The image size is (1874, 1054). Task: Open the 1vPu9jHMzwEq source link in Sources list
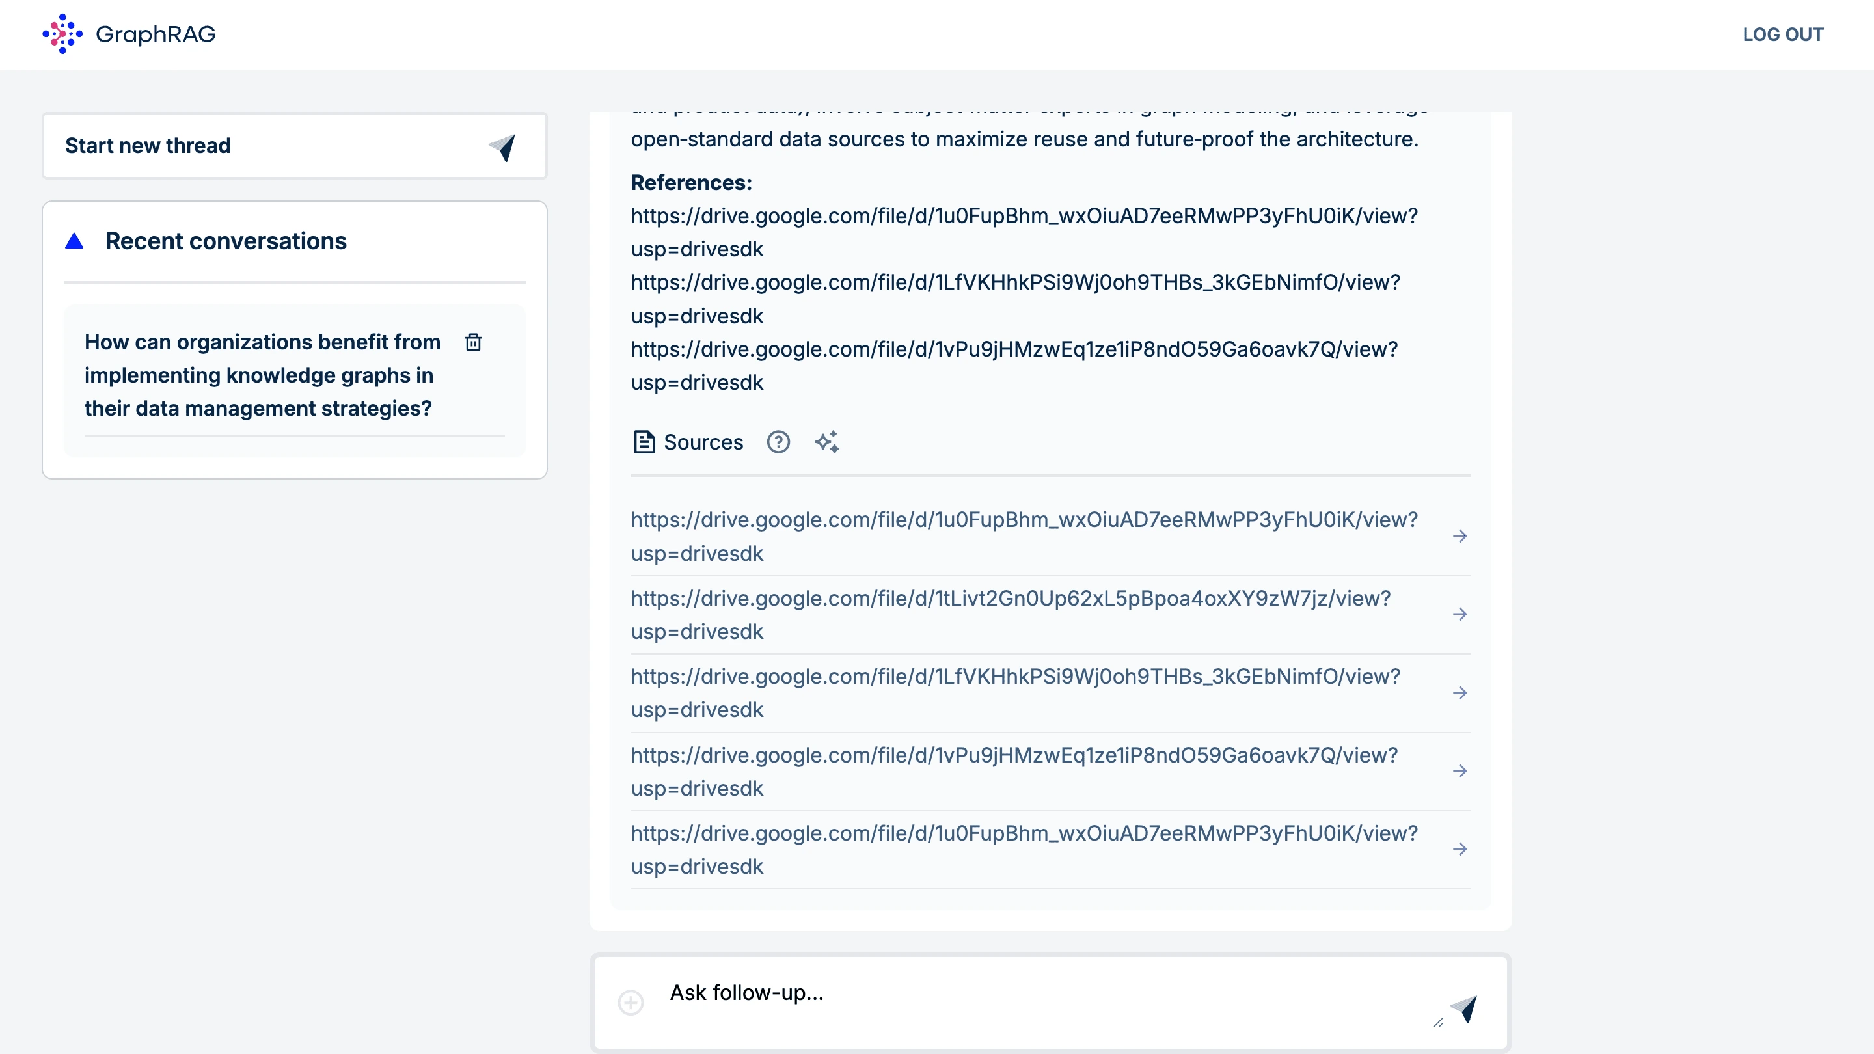tap(1013, 755)
